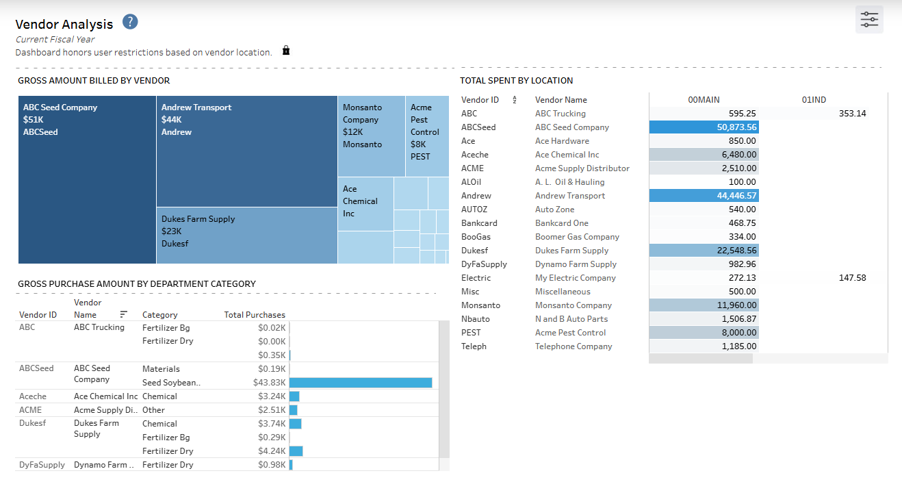Open the help question mark icon
This screenshot has width=902, height=482.
(x=130, y=22)
